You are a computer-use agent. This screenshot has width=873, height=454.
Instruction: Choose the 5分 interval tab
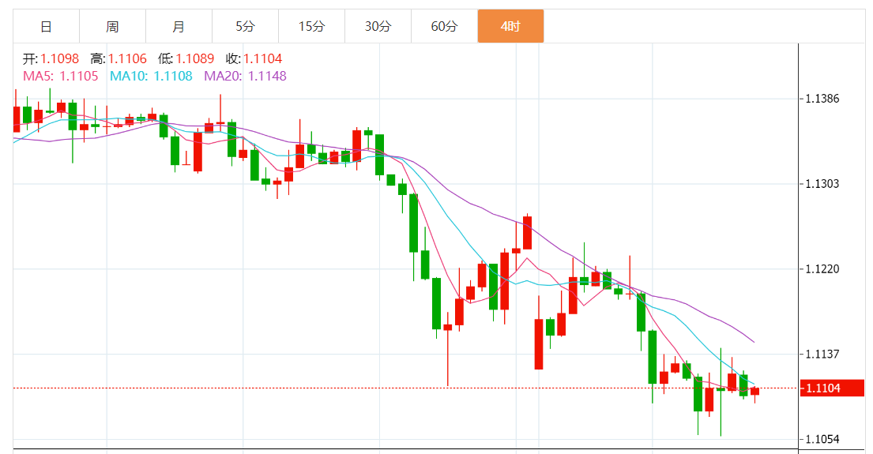pyautogui.click(x=245, y=26)
